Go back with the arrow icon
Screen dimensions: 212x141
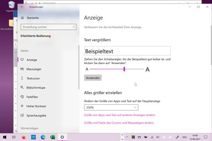click(x=22, y=7)
